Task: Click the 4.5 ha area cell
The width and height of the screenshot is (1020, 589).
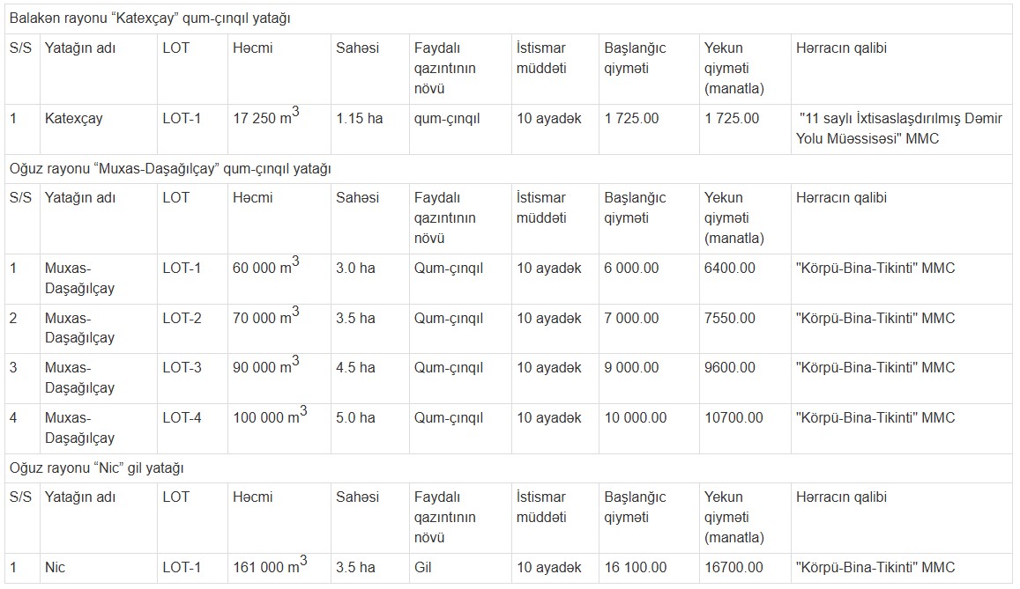Action: 369,379
